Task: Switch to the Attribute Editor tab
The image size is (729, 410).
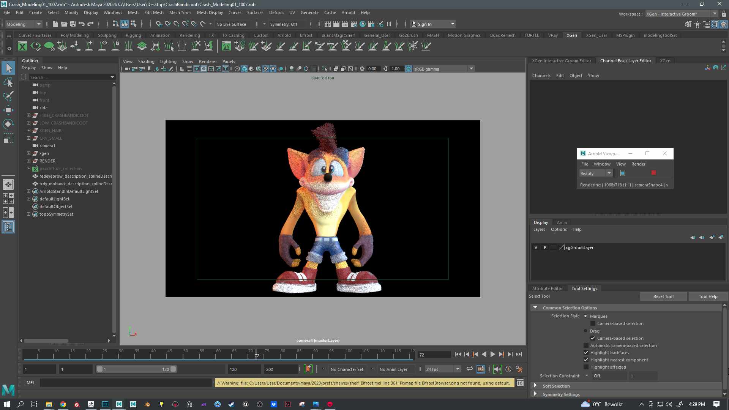Action: click(547, 289)
